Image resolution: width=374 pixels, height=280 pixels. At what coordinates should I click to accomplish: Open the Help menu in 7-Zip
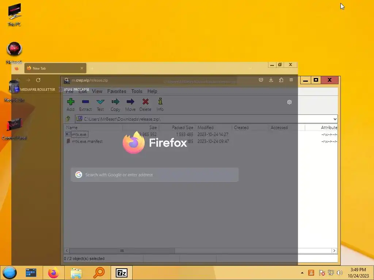(152, 91)
